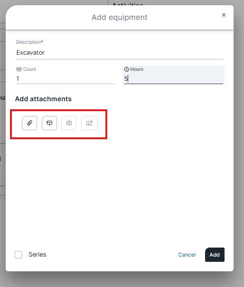Click the Description required label

coord(29,42)
